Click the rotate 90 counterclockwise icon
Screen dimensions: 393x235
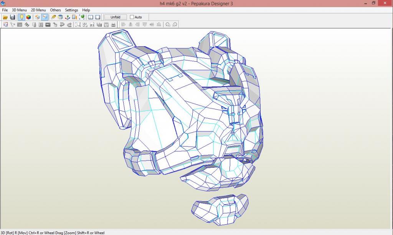168,24
